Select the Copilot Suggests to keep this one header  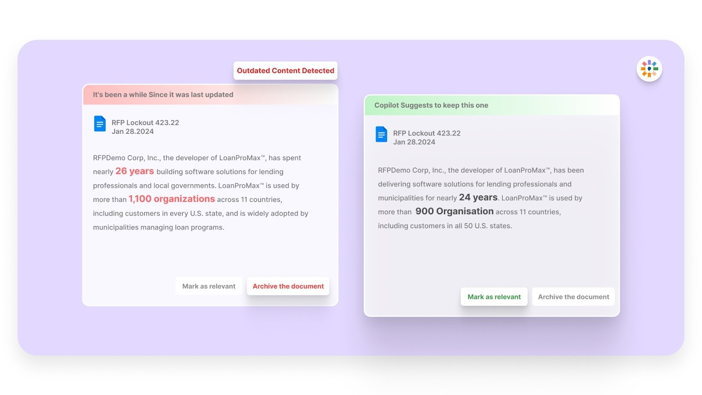click(x=431, y=105)
